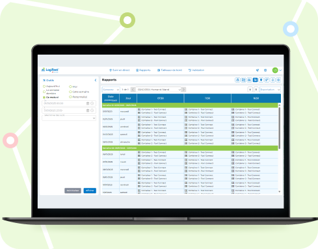The image size is (318, 249).
Task: Click the second green week group row
Action: [x=190, y=148]
